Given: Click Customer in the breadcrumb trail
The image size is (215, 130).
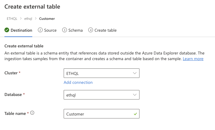Looking at the screenshot, I should (x=47, y=18).
